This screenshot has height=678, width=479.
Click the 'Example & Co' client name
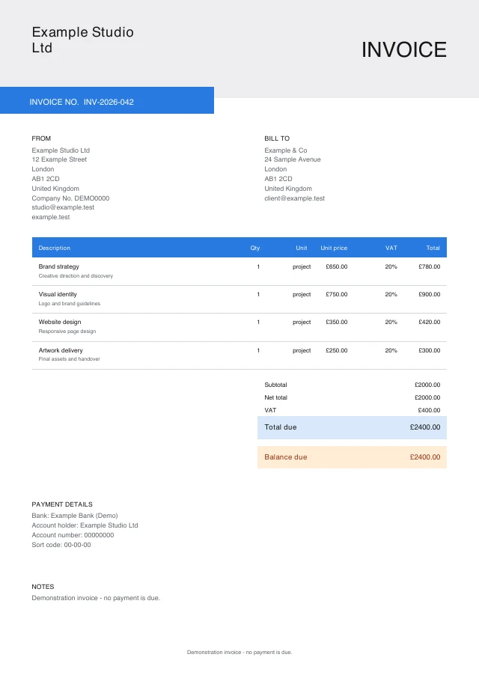click(x=285, y=150)
